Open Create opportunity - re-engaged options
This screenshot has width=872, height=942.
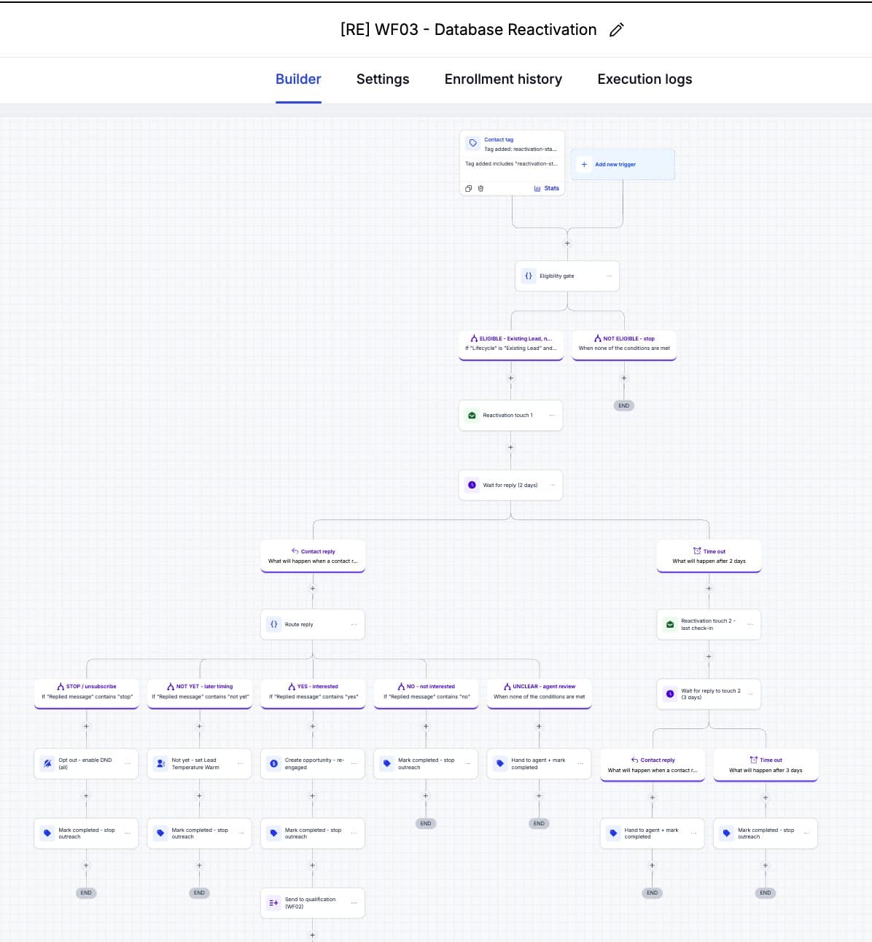click(354, 763)
